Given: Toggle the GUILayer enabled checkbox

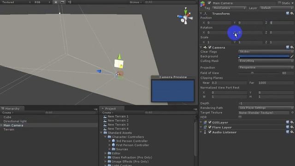Looking at the screenshot, I should point(210,122).
